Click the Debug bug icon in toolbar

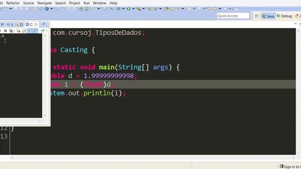coord(119,8)
